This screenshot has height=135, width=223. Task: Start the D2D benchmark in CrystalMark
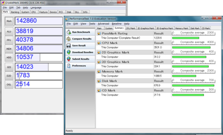(9, 76)
